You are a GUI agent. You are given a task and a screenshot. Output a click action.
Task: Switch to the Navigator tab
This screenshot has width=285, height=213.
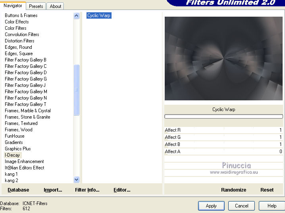tap(13, 6)
